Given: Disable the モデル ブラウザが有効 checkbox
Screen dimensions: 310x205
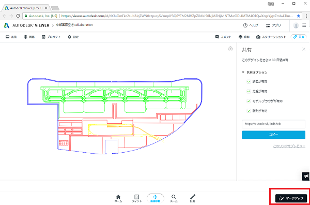Looking at the screenshot, I should (x=249, y=101).
